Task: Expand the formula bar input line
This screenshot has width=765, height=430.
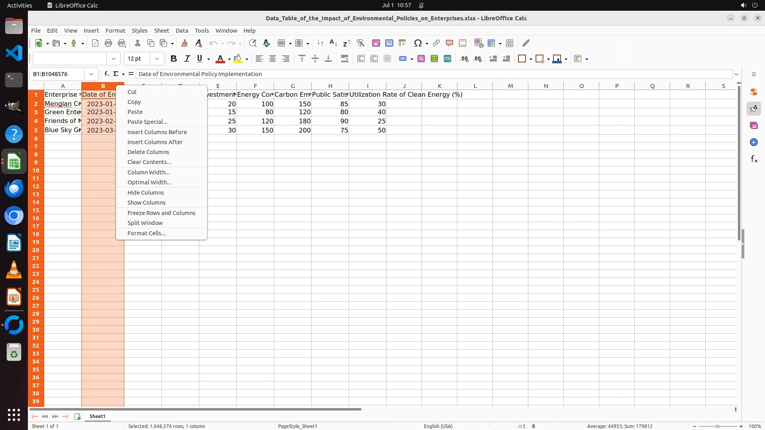Action: 736,74
